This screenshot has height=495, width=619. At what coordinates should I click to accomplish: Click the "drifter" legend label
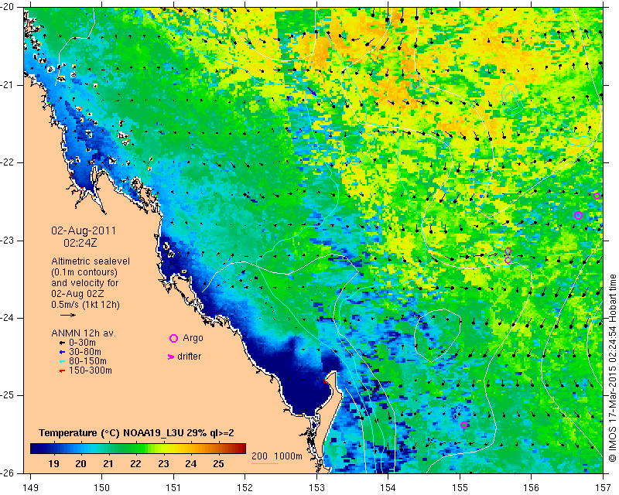(x=189, y=357)
